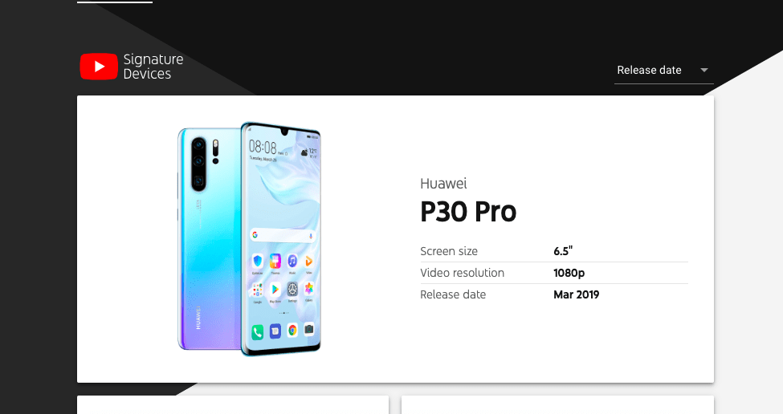
Task: Click the Settings gear icon on phone screen
Action: (x=292, y=289)
